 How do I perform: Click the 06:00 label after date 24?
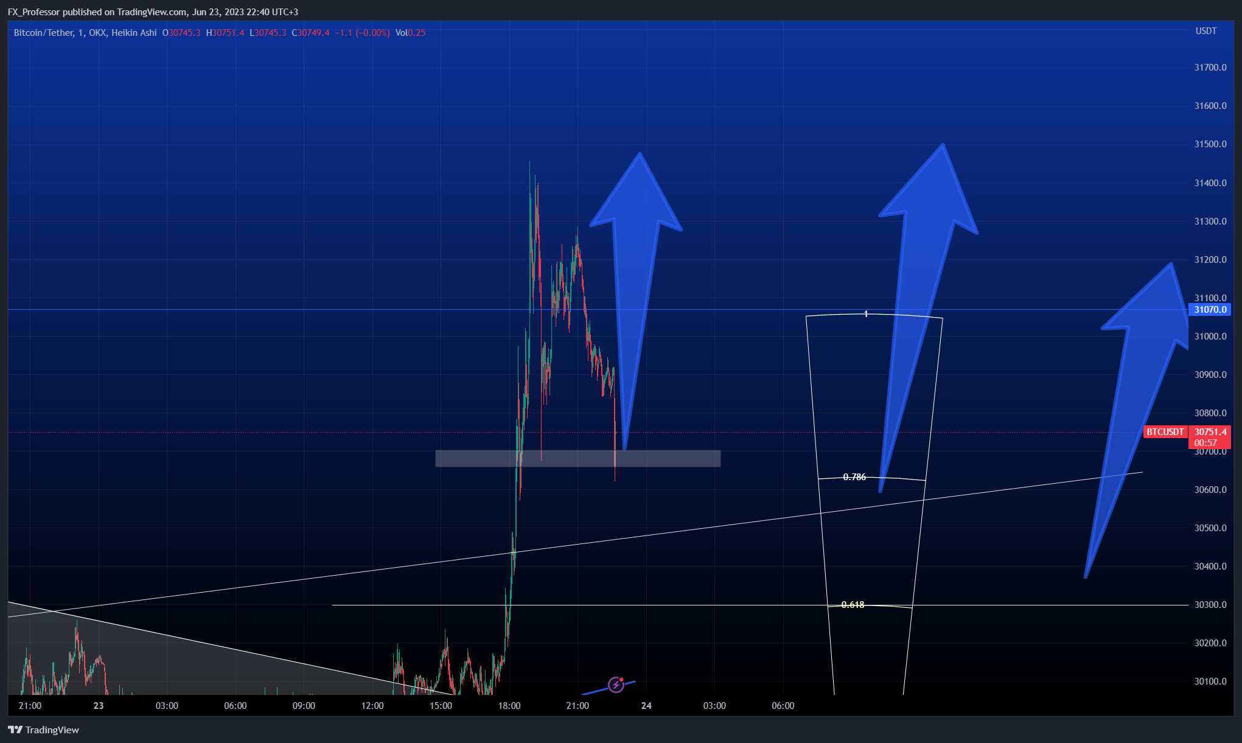783,706
